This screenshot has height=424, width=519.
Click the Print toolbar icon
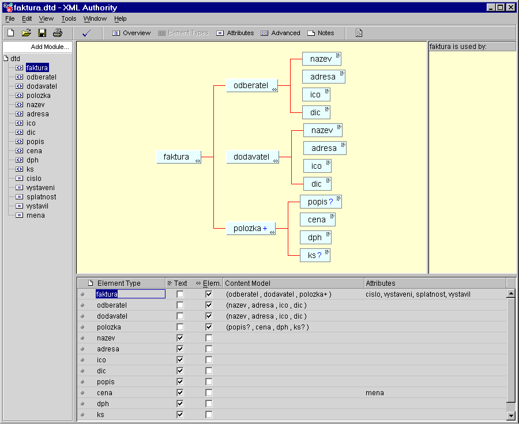pos(58,33)
